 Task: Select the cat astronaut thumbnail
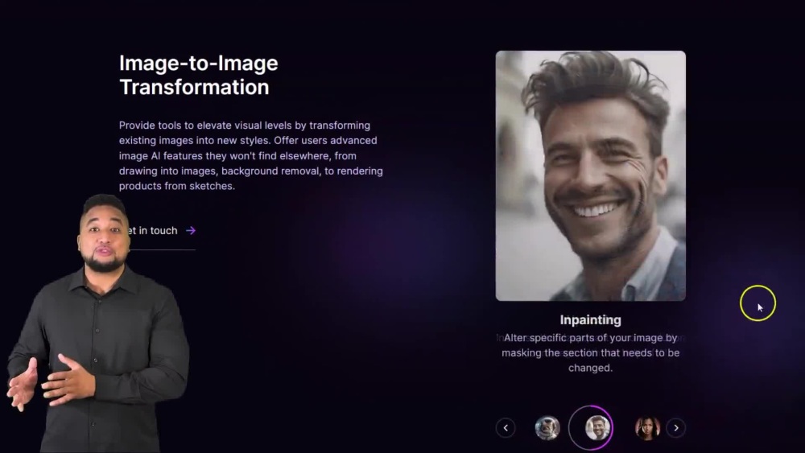coord(547,427)
